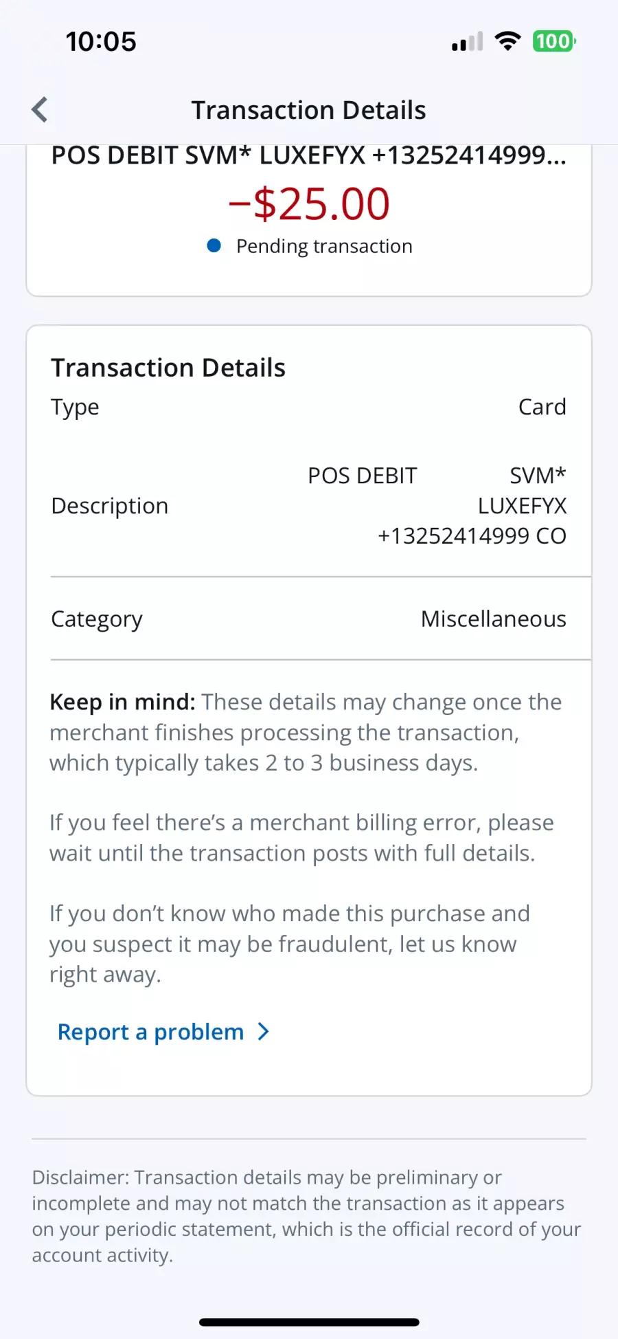Tap the battery level indicator
This screenshot has width=618, height=1339.
(x=553, y=41)
